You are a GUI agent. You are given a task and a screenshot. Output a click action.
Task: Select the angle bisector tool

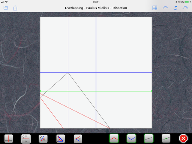(43, 139)
